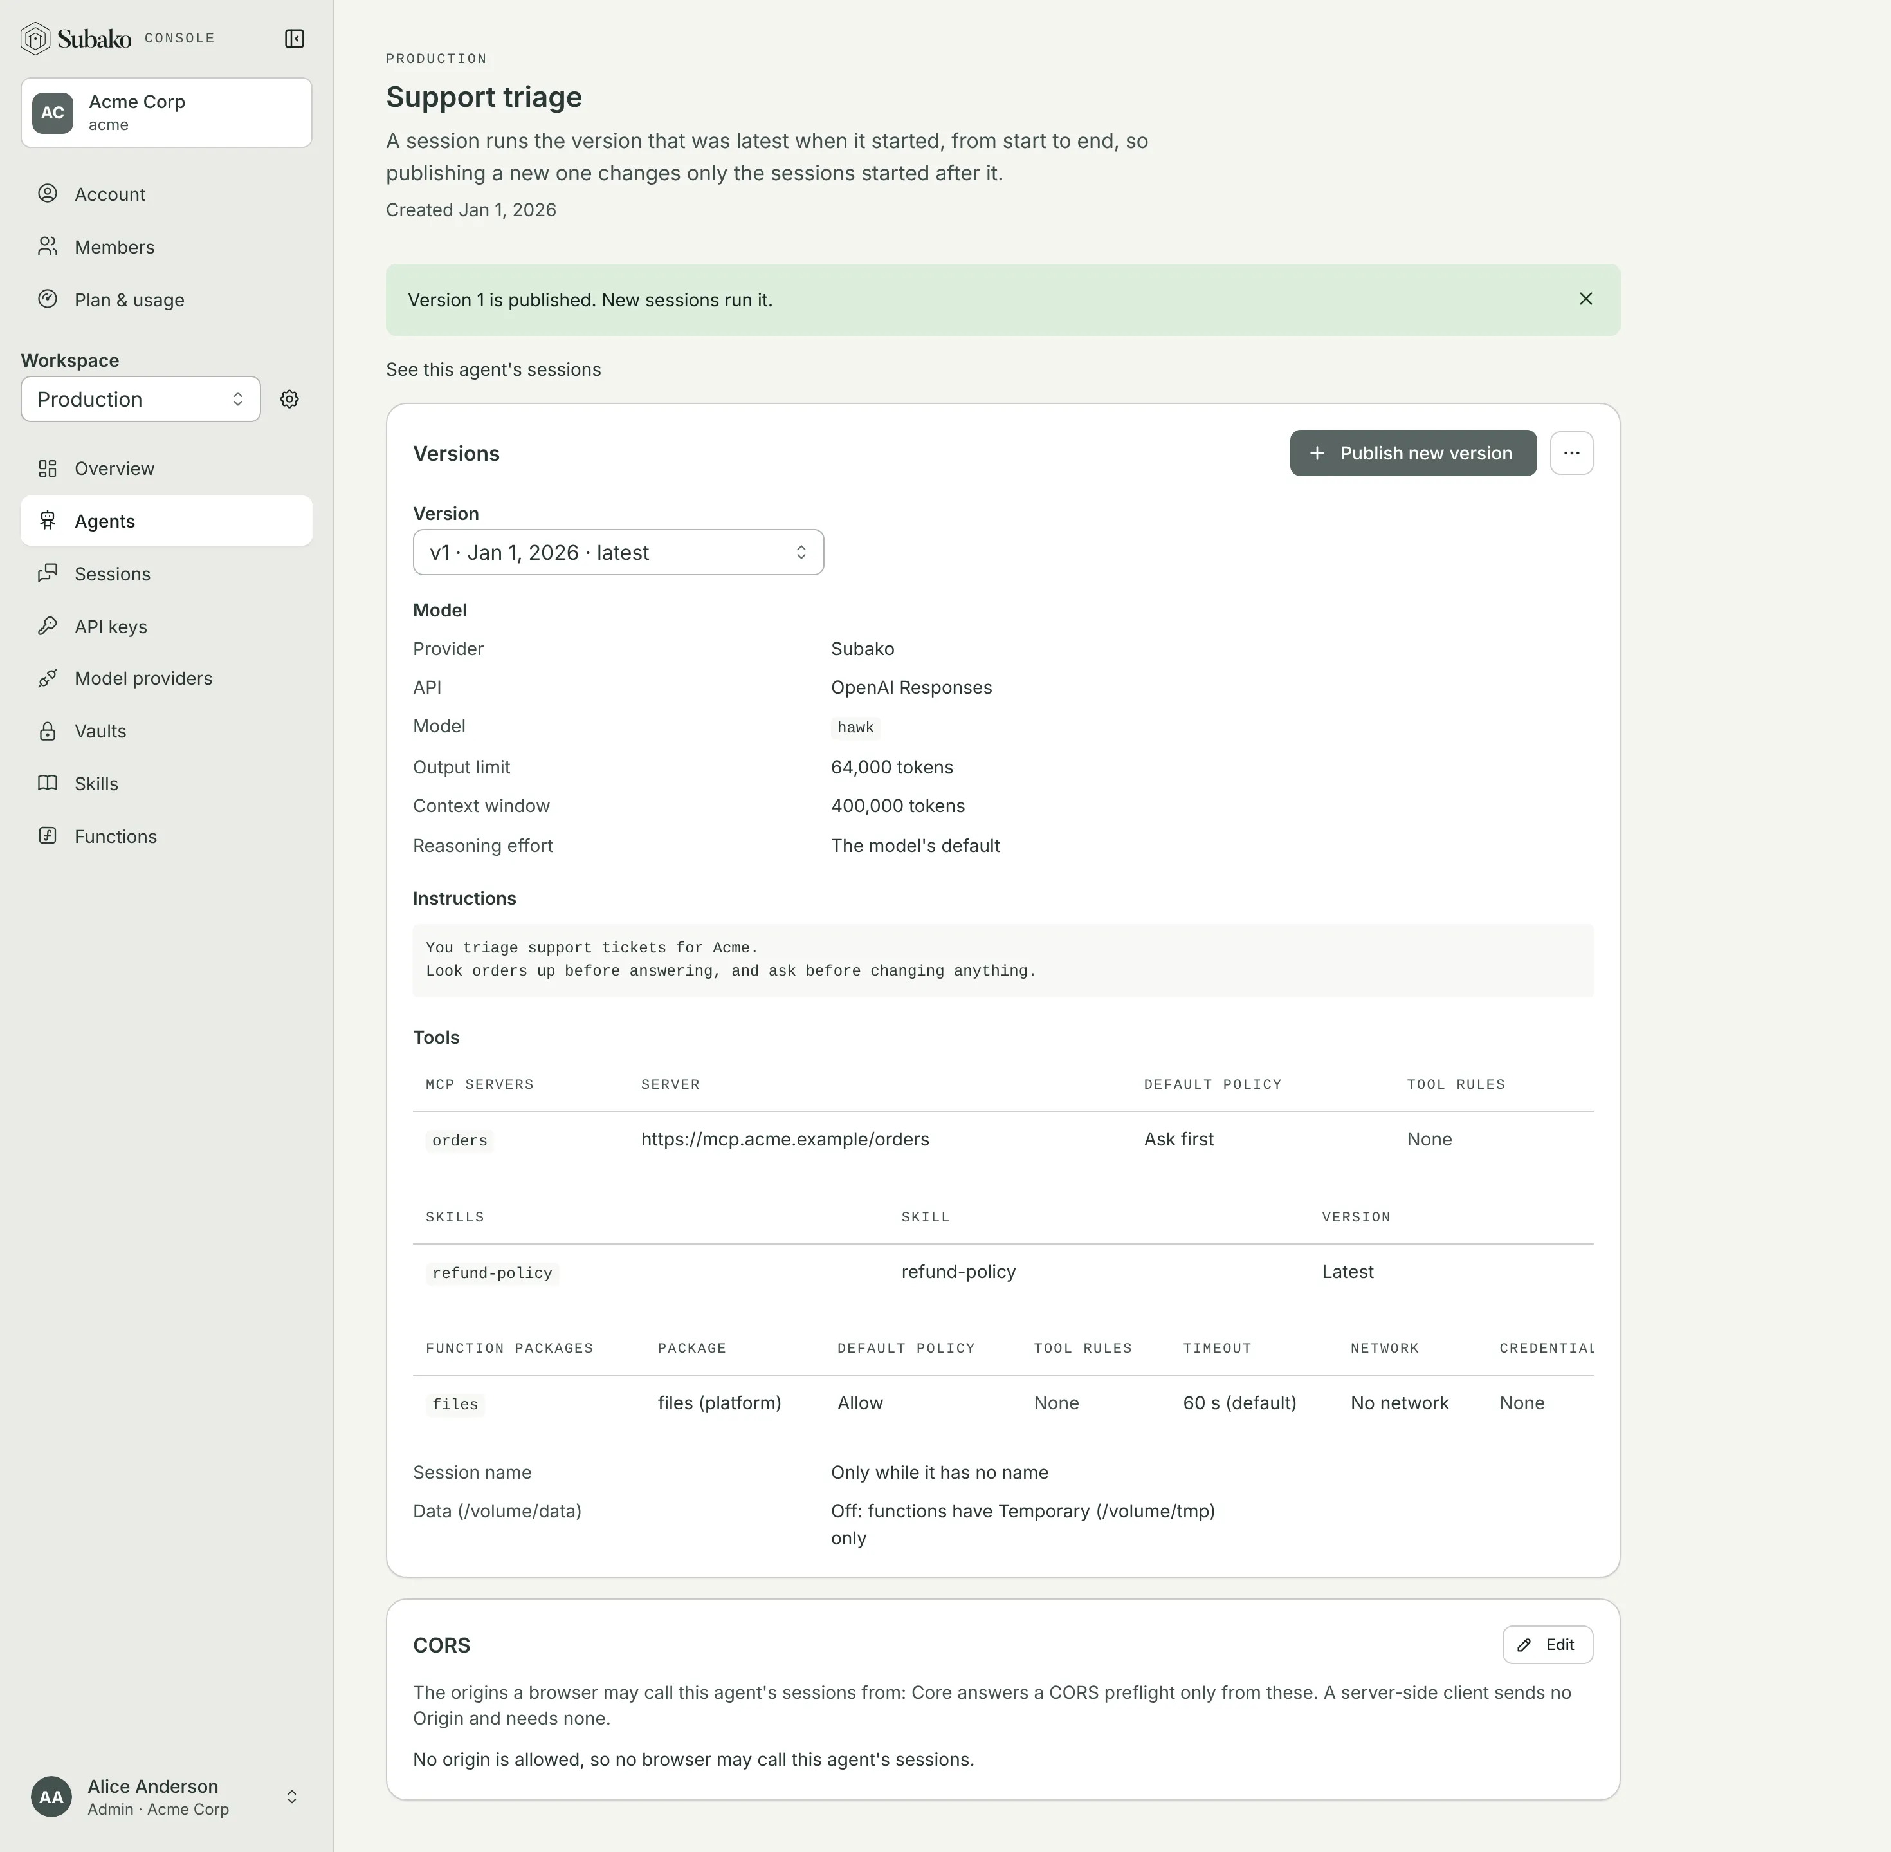Open Model providers page

166,678
